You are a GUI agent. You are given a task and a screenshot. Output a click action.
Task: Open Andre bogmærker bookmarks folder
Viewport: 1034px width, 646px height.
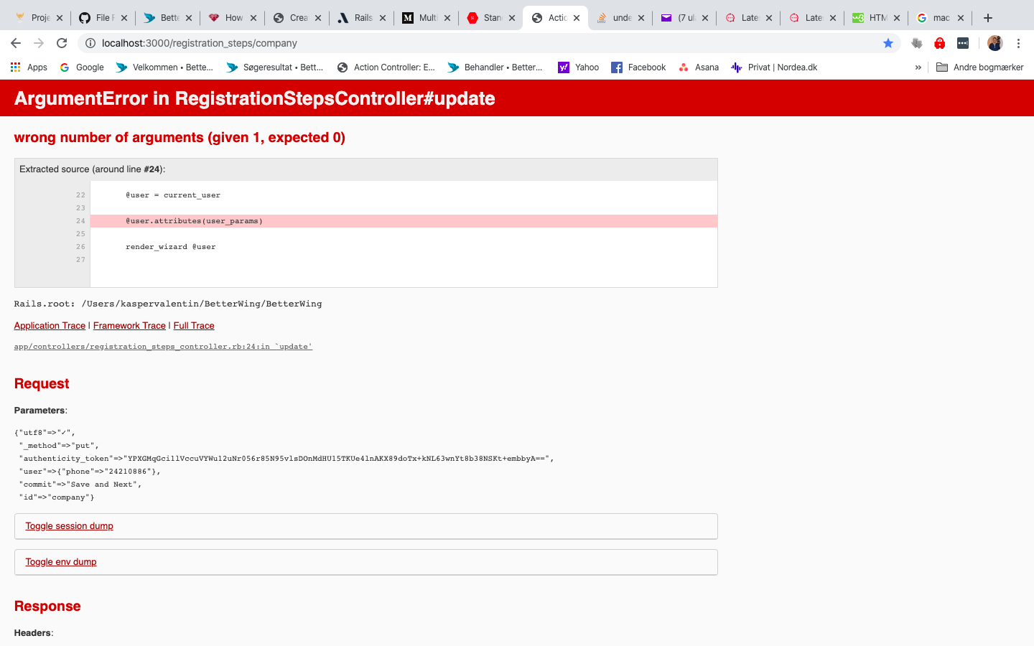pyautogui.click(x=980, y=67)
